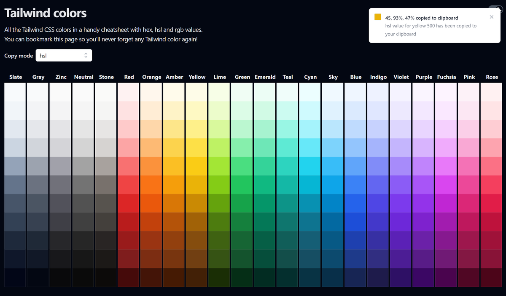Click the Stone column heading

[x=106, y=77]
